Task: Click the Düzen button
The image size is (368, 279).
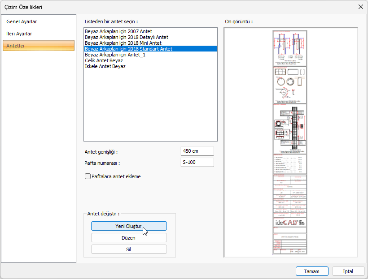Action: pyautogui.click(x=129, y=238)
